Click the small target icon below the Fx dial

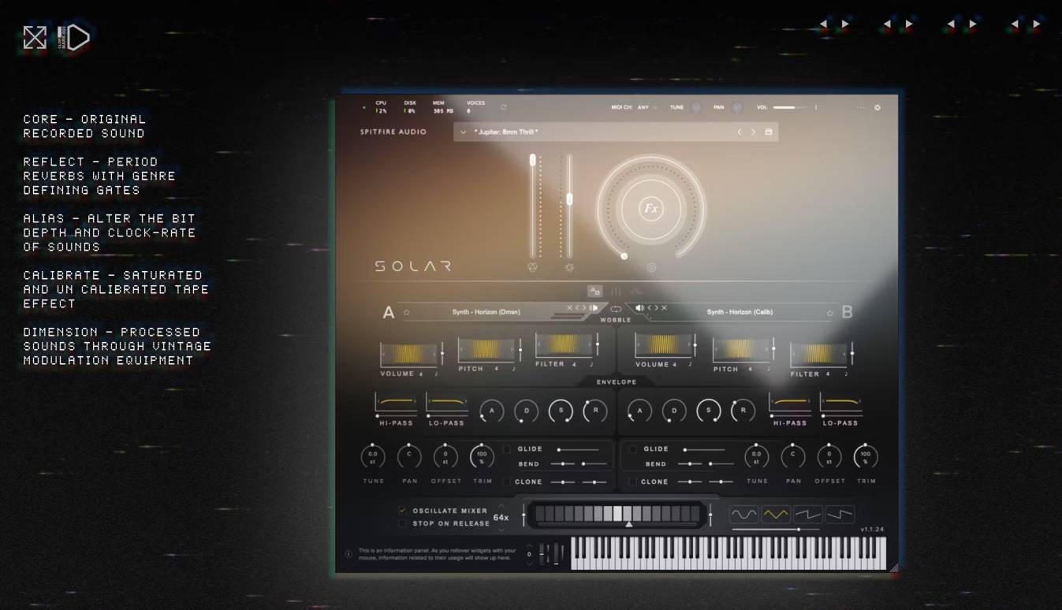(x=651, y=268)
